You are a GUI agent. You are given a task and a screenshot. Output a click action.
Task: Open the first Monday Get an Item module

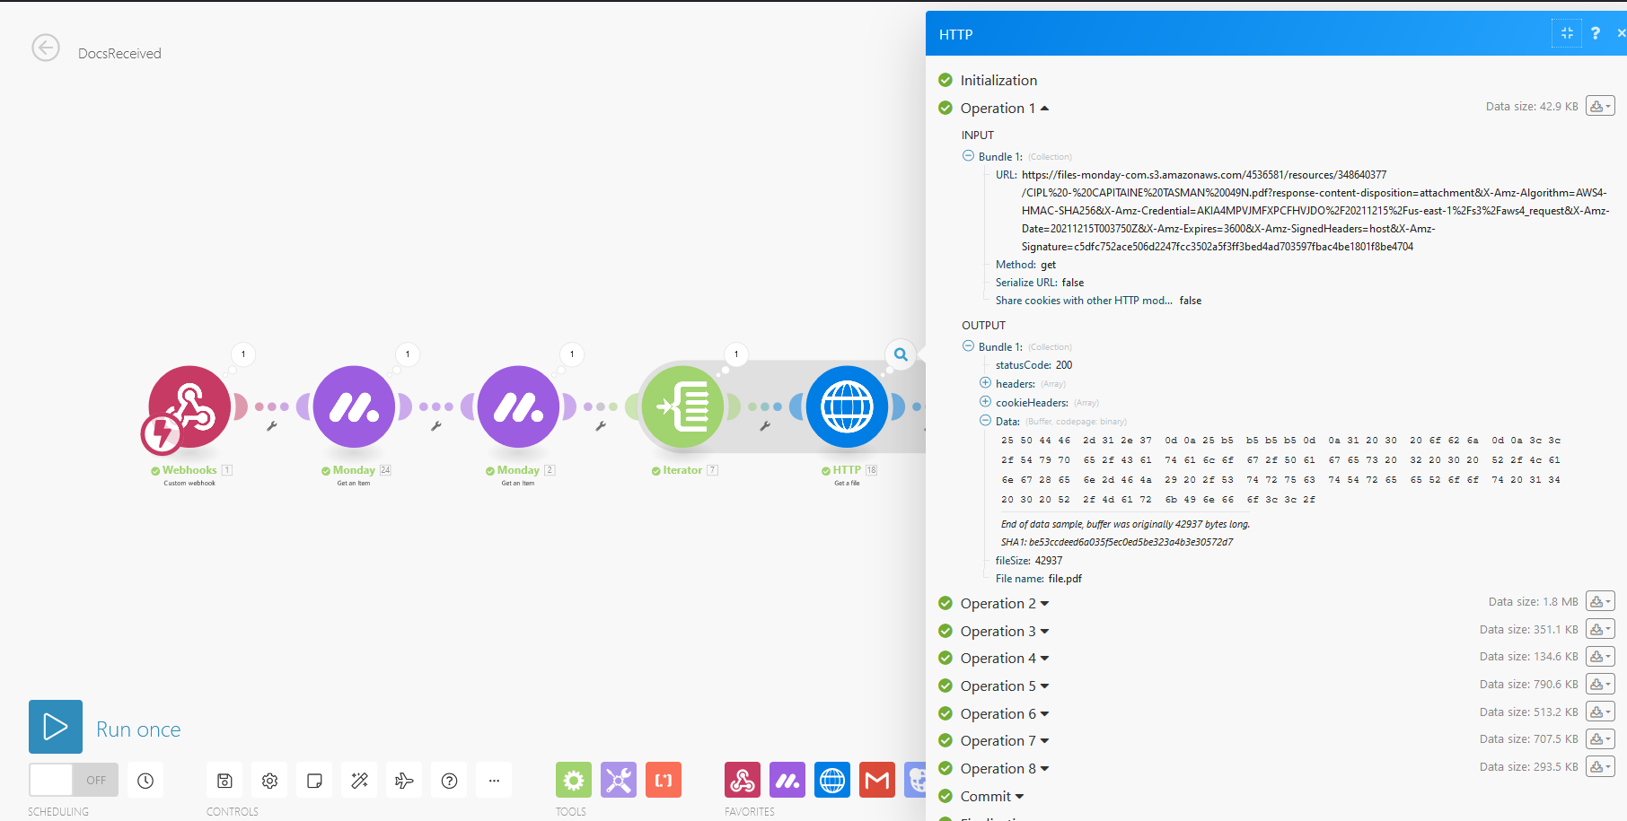pyautogui.click(x=354, y=406)
